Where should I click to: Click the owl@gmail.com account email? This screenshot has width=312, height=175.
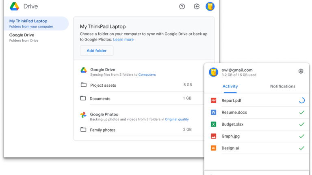[237, 70]
